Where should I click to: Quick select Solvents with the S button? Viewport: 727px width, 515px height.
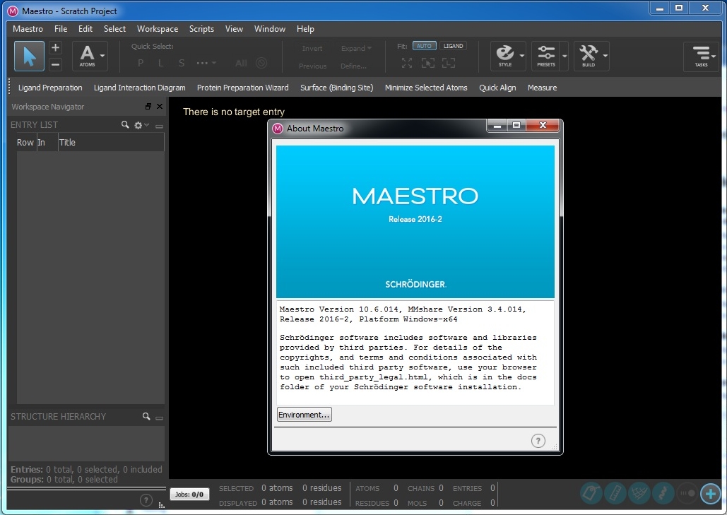pos(182,63)
